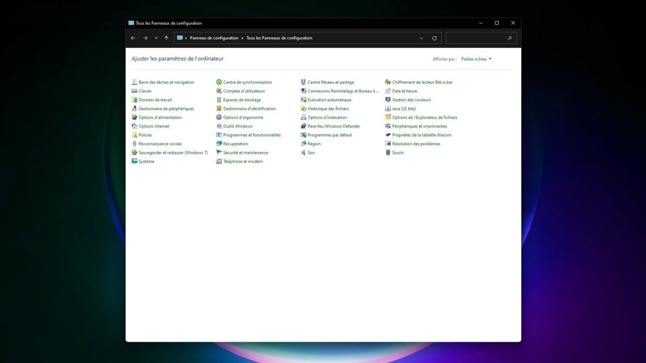Expand the Petites icônes view dropdown
Viewport: 646px width, 363px height.
476,59
